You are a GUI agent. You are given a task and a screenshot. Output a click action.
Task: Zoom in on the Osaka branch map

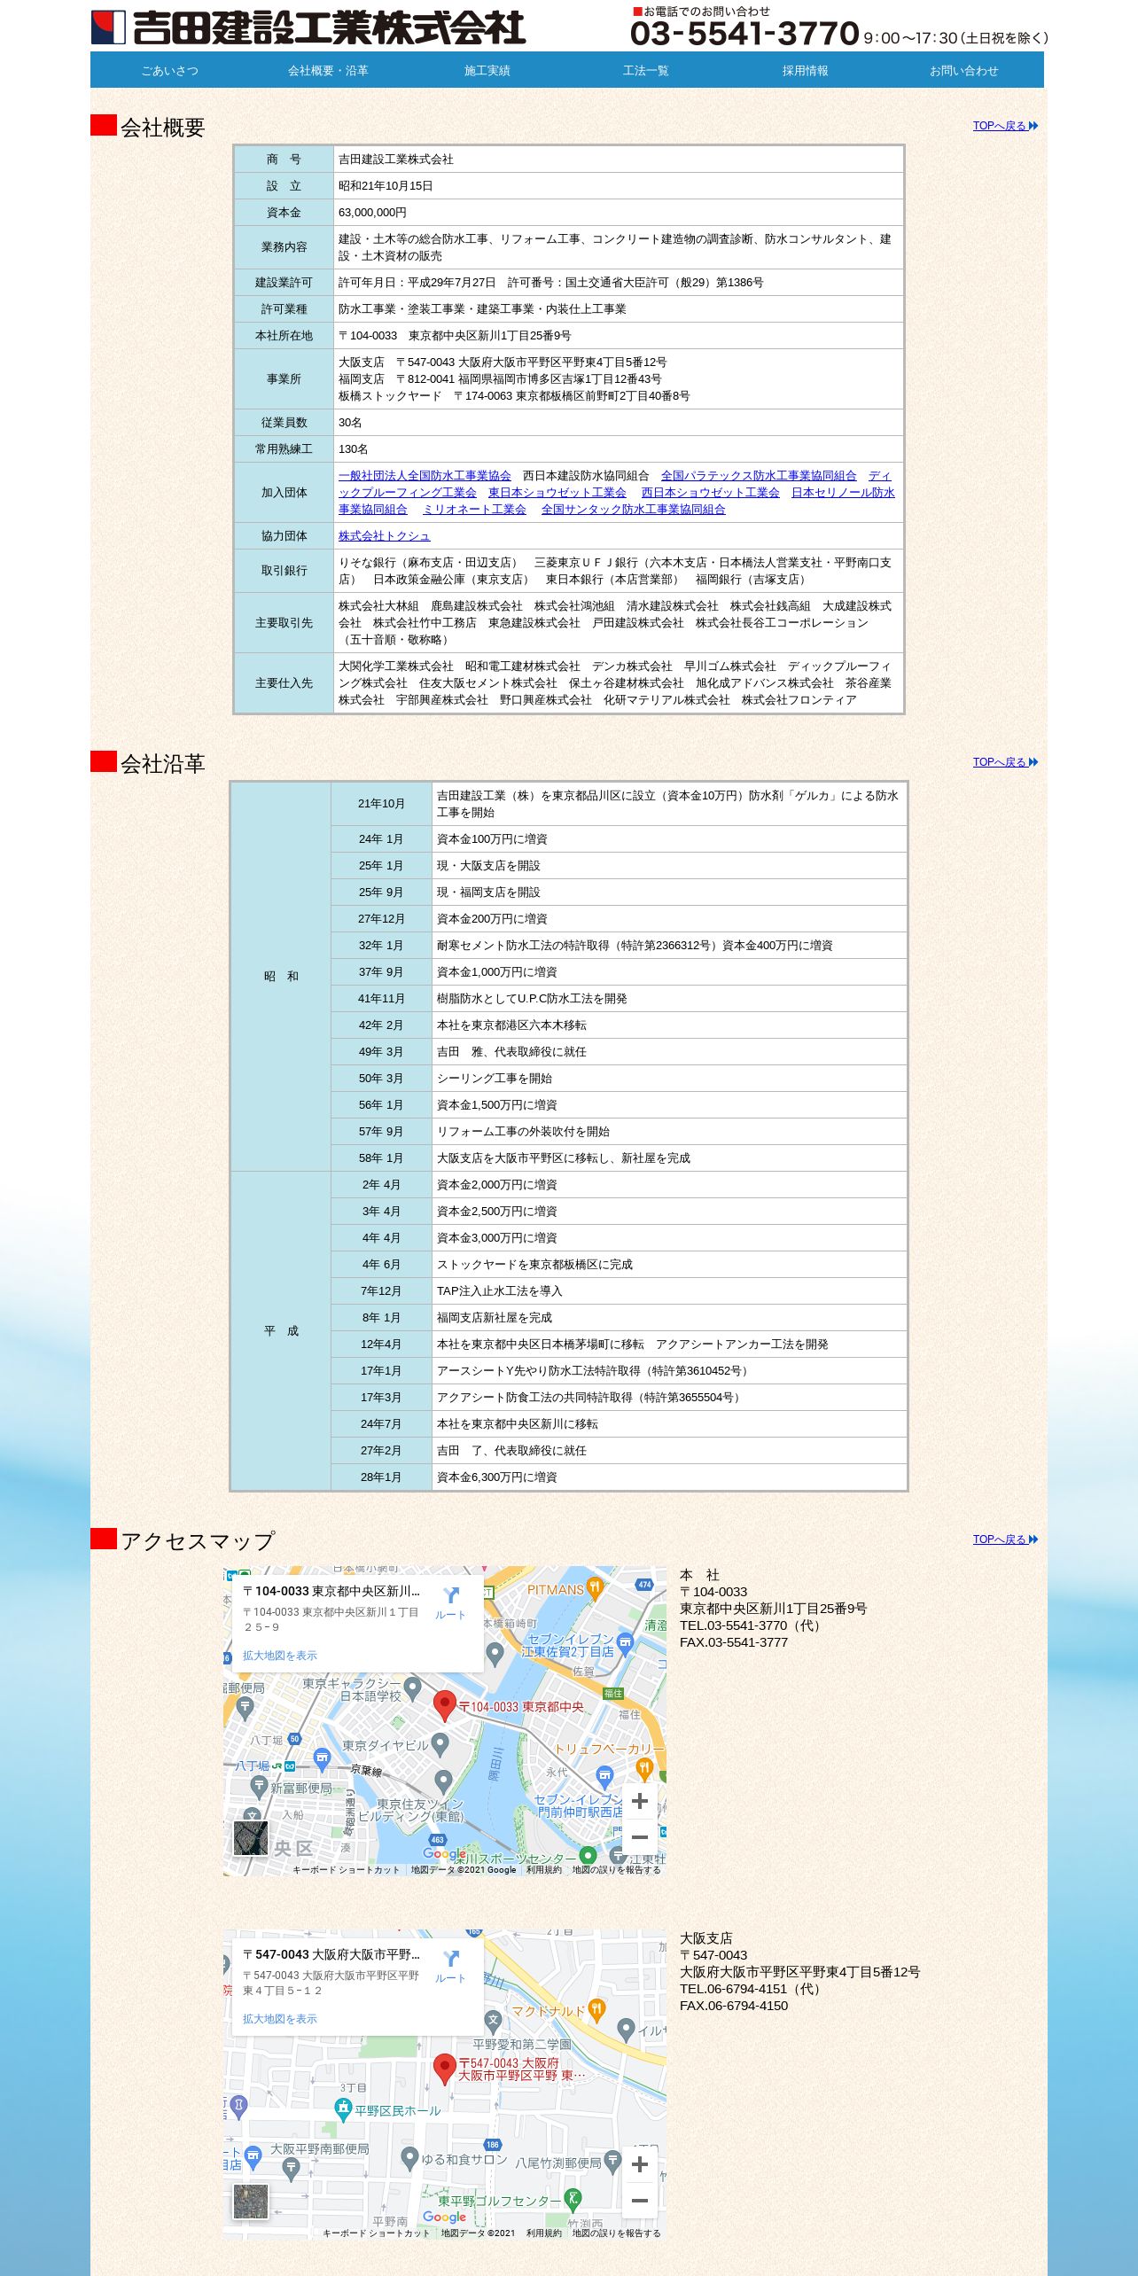(640, 2164)
